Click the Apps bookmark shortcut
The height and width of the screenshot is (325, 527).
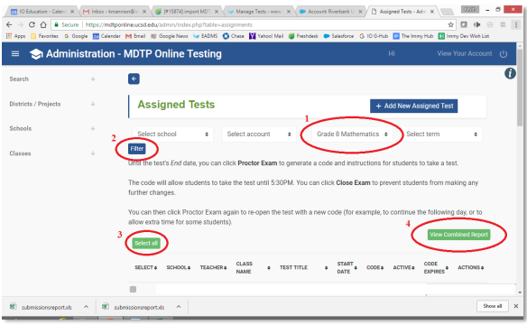(16, 36)
